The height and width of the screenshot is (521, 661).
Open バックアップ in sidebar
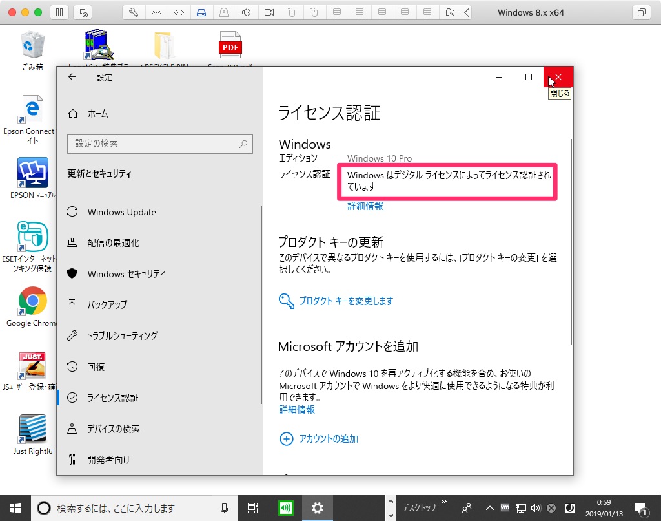pos(159,304)
